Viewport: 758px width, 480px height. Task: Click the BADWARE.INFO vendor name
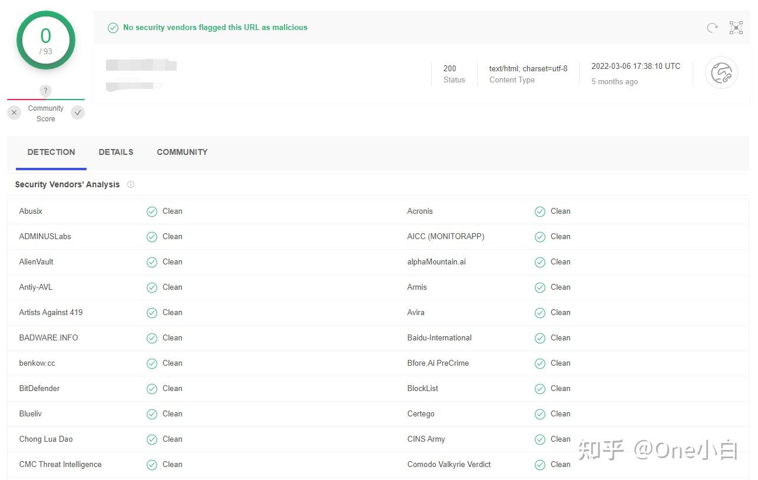(x=48, y=337)
